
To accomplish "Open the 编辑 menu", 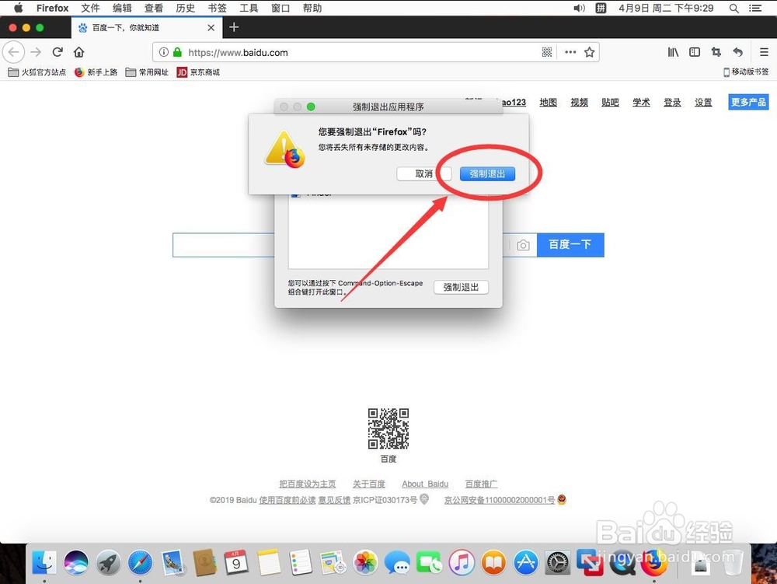I will pyautogui.click(x=122, y=8).
